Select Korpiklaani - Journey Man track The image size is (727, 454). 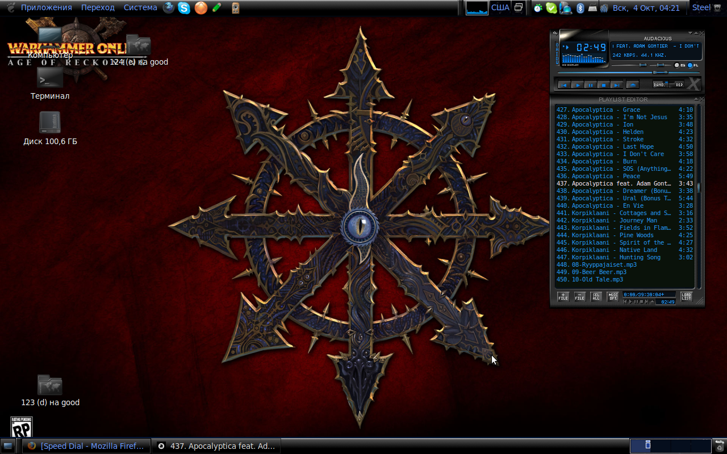614,220
